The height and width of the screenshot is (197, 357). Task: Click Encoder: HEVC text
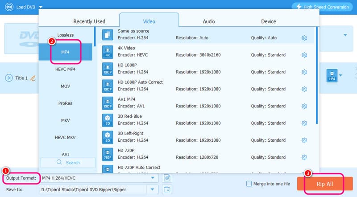coord(133,55)
